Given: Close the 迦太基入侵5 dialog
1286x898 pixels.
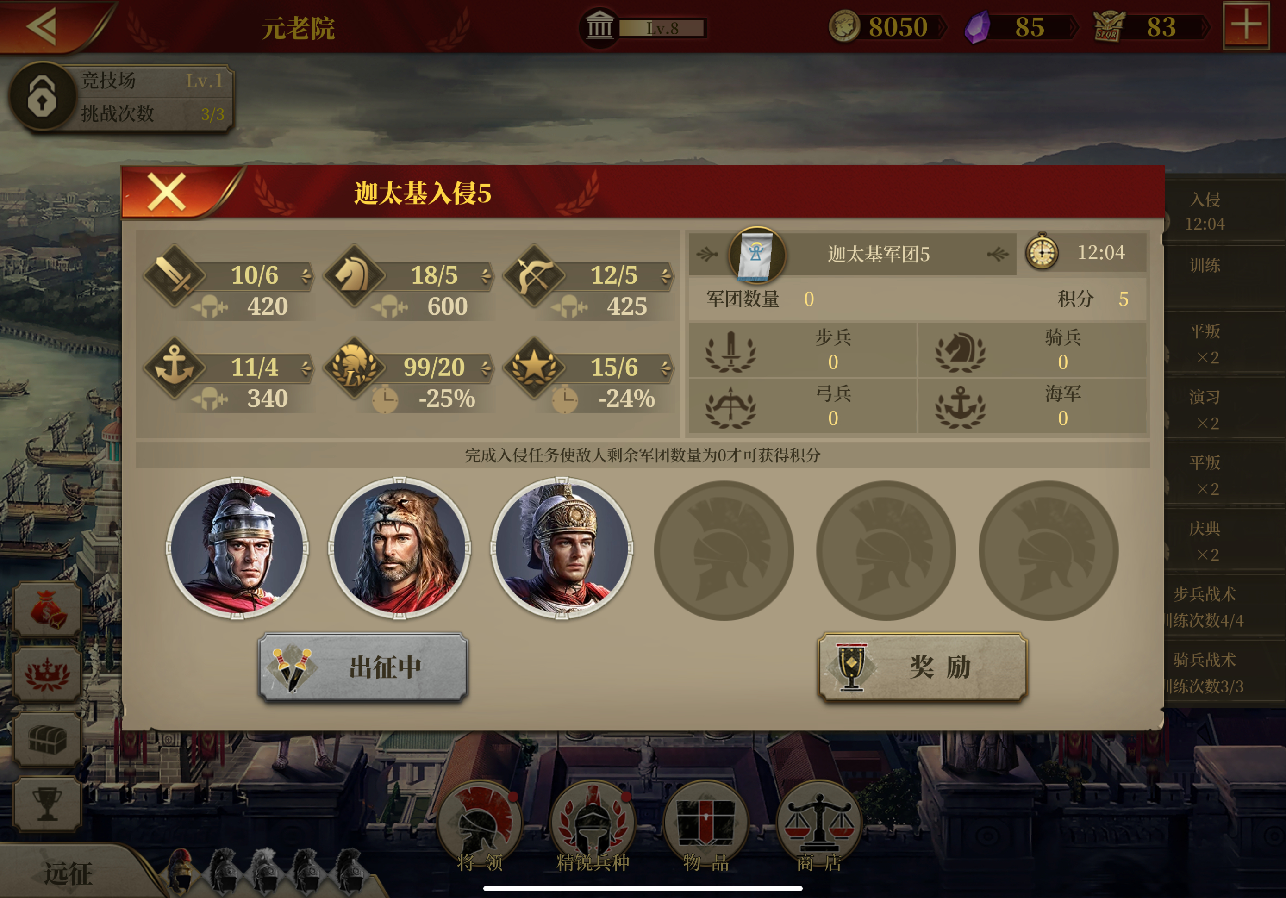Looking at the screenshot, I should [166, 192].
